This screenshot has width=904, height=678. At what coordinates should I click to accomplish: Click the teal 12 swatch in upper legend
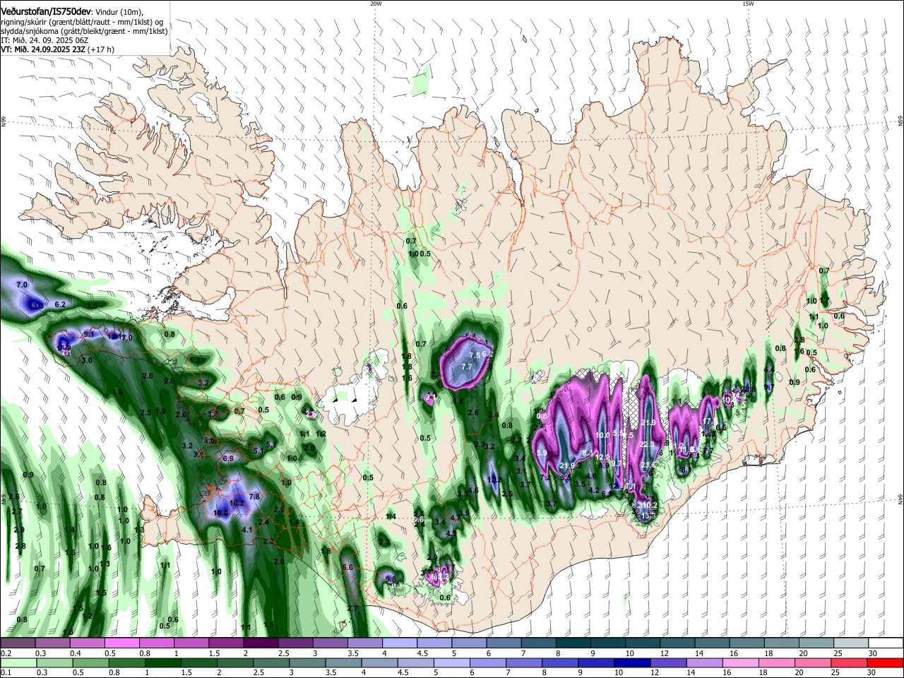pyautogui.click(x=677, y=643)
